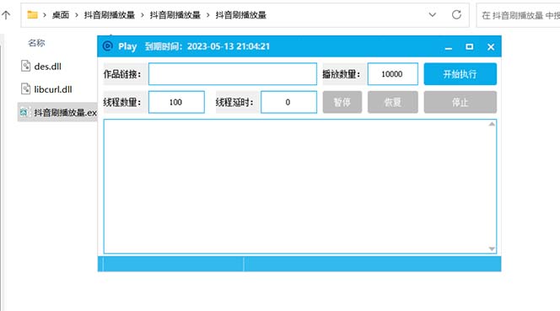
Task: Click the 名称 column header
Action: coord(36,43)
